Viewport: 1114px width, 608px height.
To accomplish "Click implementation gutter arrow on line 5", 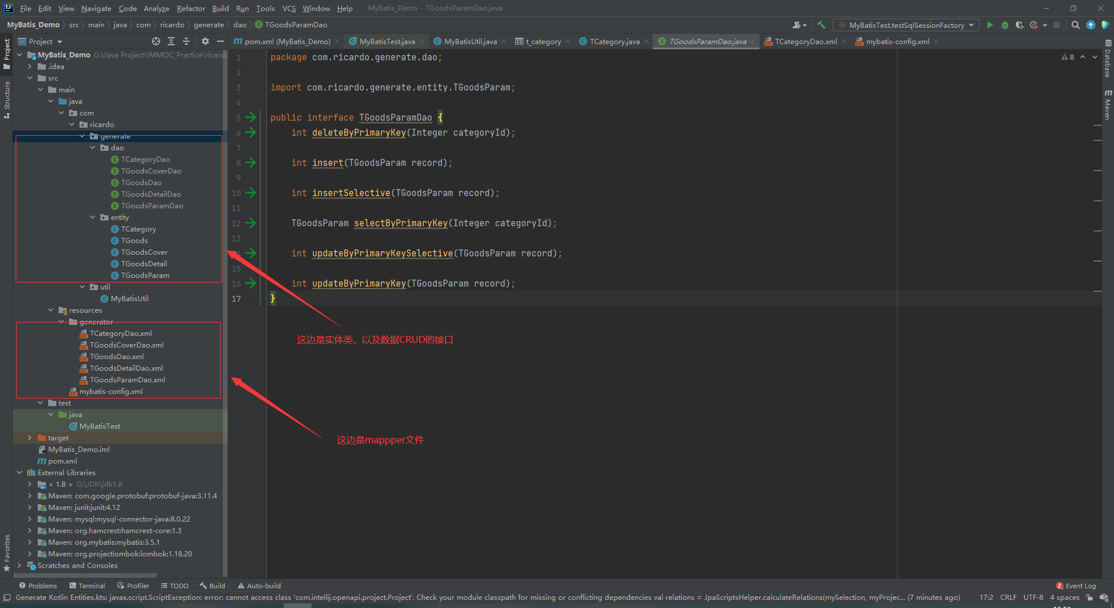I will [251, 117].
